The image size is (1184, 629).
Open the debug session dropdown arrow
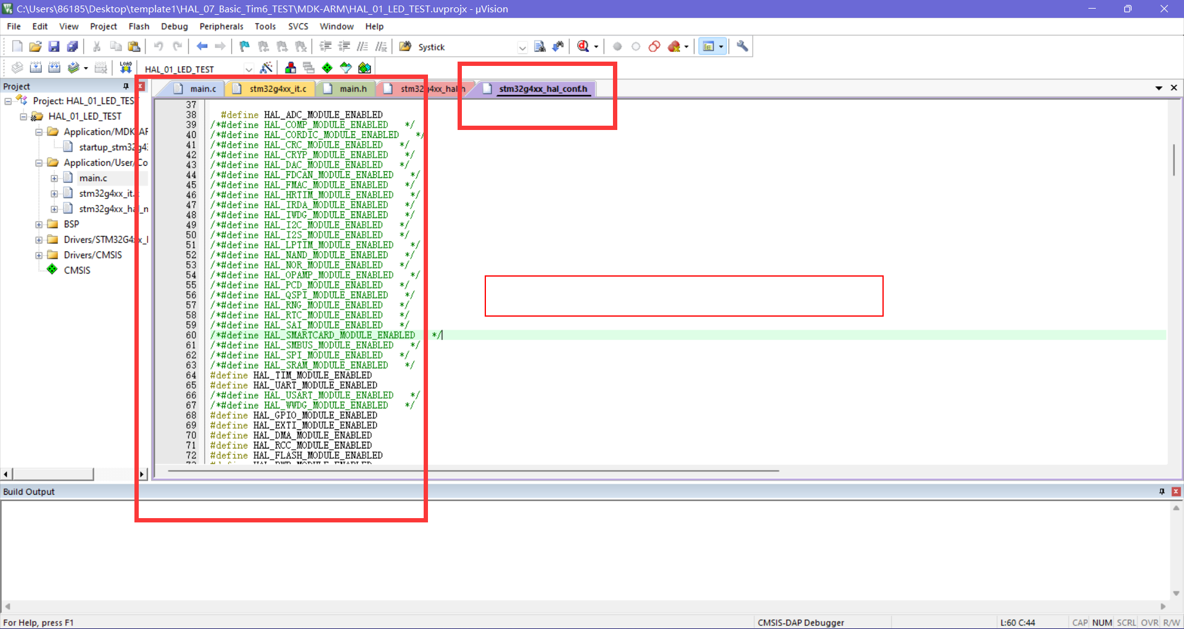(x=596, y=47)
